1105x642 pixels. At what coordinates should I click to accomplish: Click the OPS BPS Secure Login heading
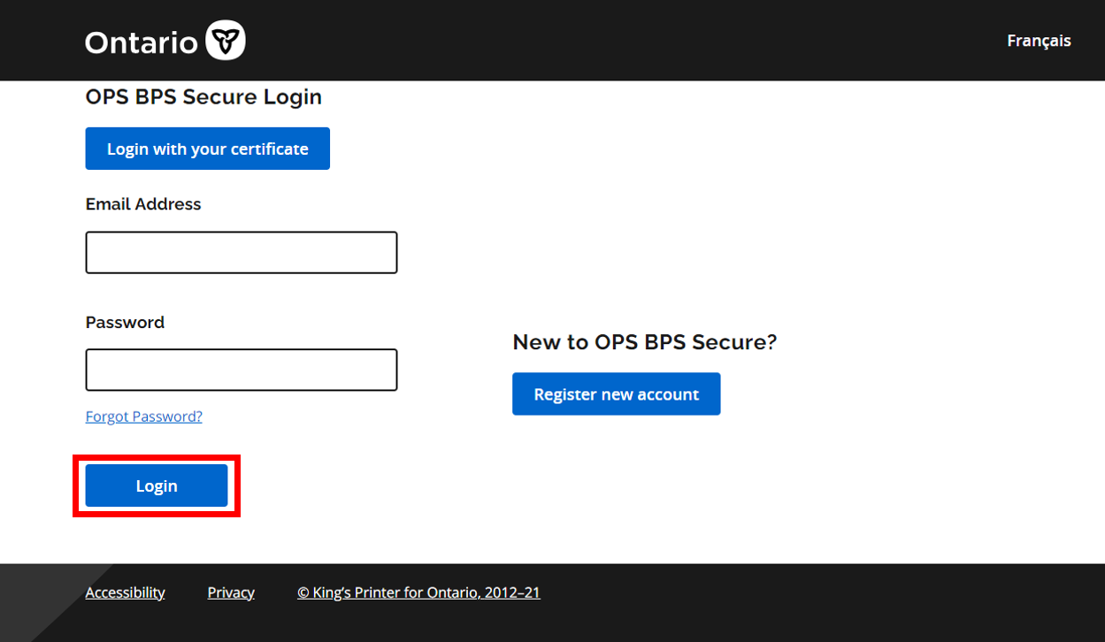coord(203,97)
